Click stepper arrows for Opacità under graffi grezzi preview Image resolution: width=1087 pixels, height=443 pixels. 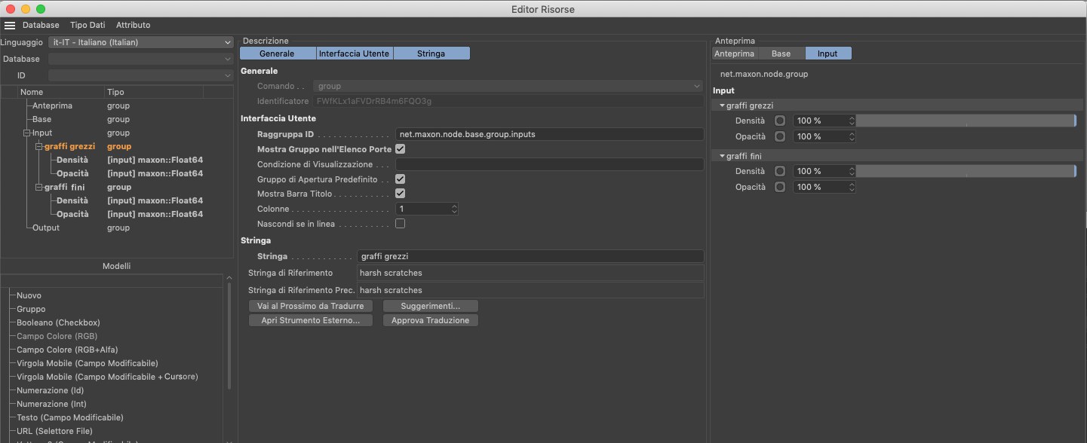tap(852, 136)
